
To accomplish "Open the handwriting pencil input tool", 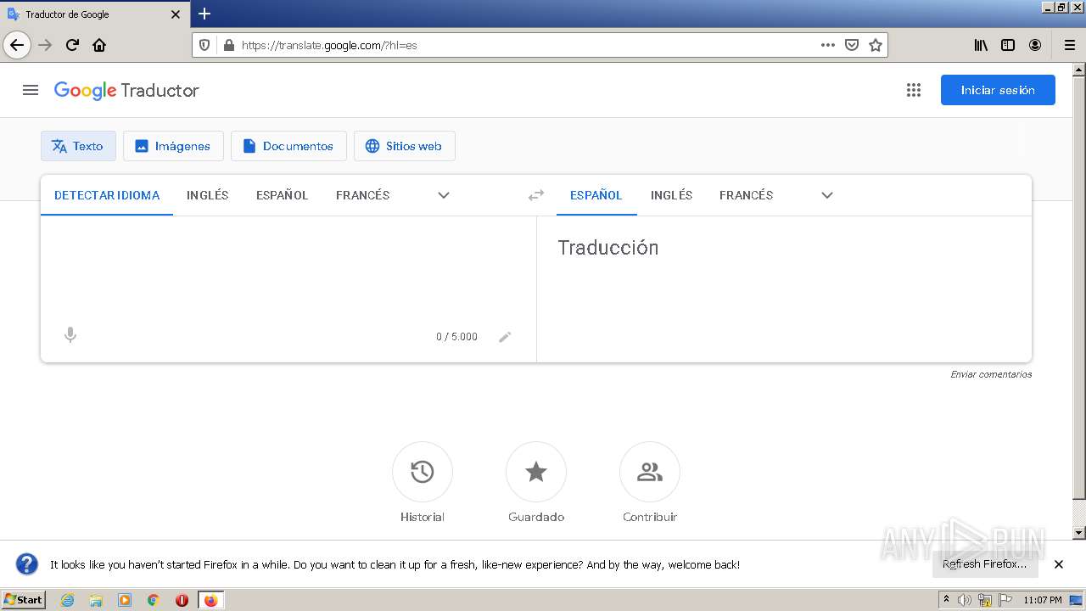I will point(505,337).
